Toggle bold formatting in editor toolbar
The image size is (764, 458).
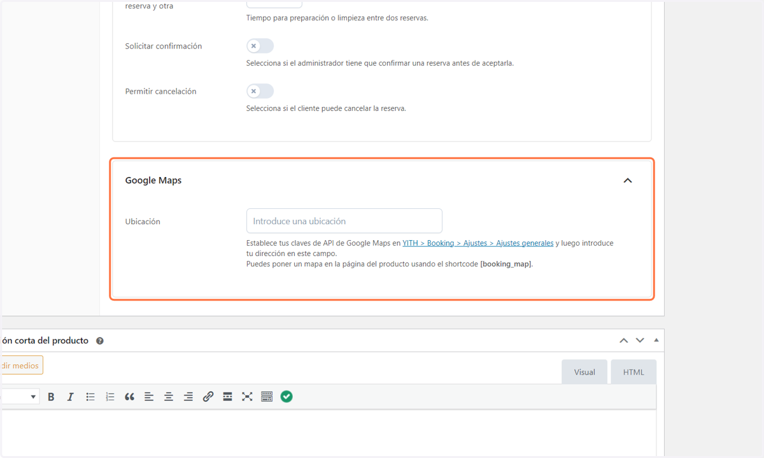(51, 397)
